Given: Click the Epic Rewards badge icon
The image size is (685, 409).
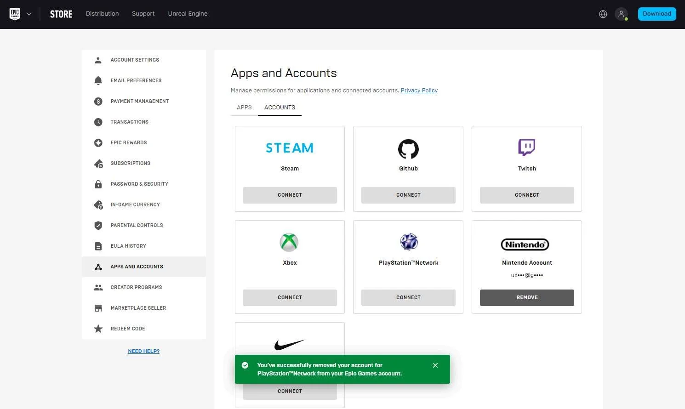Looking at the screenshot, I should coord(98,143).
